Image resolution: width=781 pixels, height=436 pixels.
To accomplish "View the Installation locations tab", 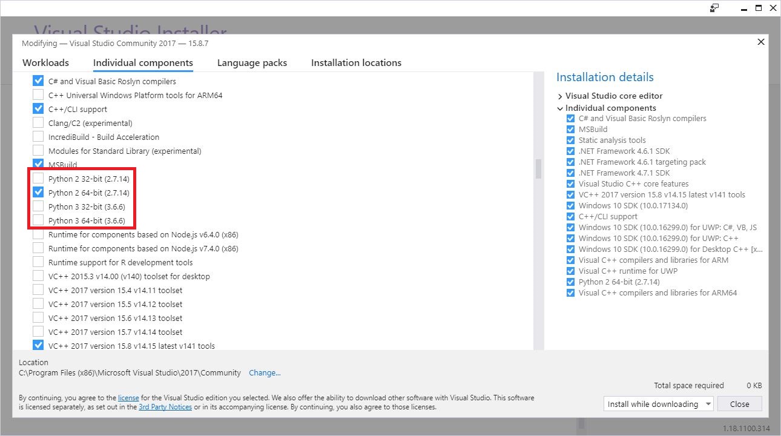I will coord(356,62).
